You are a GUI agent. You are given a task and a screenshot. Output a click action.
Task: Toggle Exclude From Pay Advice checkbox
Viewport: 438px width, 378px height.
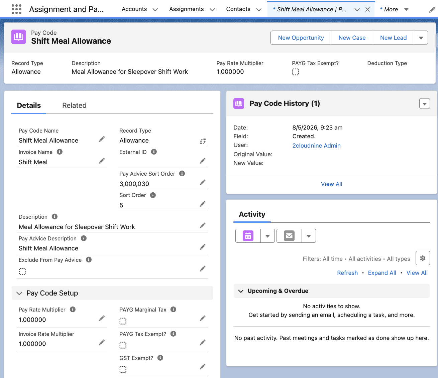[22, 271]
